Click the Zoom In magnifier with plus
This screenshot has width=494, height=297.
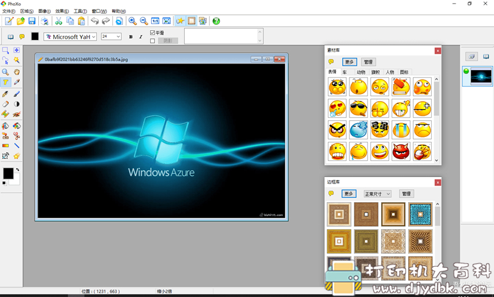tap(132, 21)
